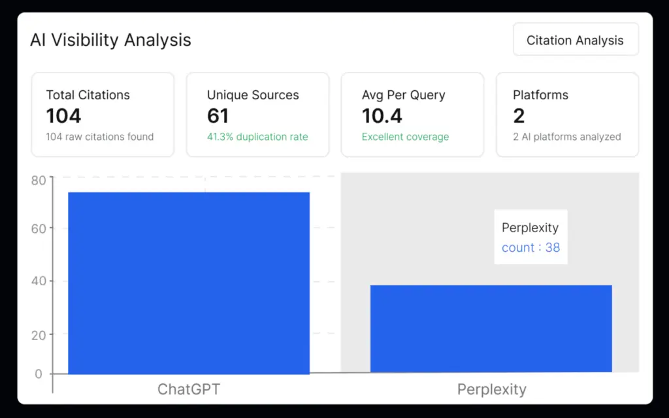Click the Avg Per Query card
This screenshot has width=669, height=418.
click(x=412, y=114)
